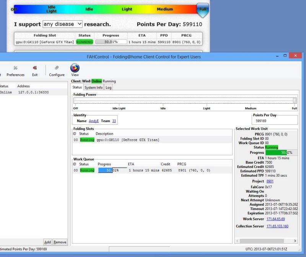Screen dimensions: 306x257
Task: Click the RUNNING status in web Folding Slot table
Action: (x=85, y=42)
